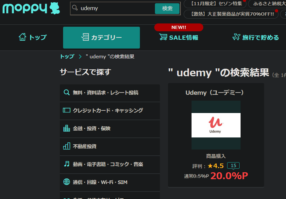The image size is (286, 199).
Task: Open the 【11月限定】セゾン特集 promo link
Action: [215, 4]
